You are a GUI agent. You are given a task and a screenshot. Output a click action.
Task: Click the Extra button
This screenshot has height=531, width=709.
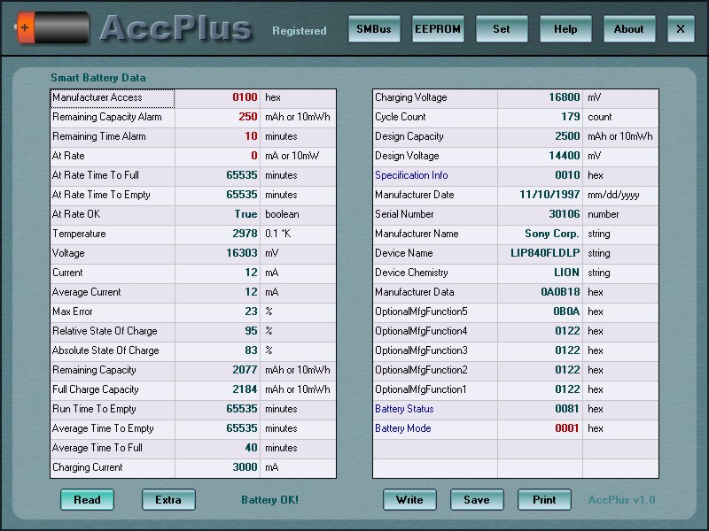pyautogui.click(x=168, y=500)
